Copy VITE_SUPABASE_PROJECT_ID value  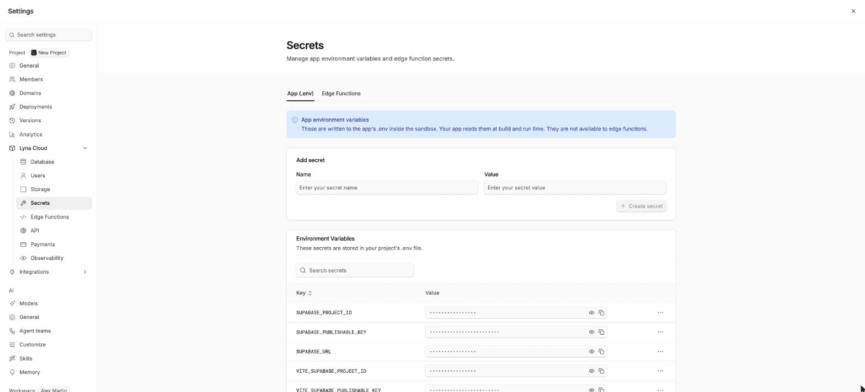601,371
